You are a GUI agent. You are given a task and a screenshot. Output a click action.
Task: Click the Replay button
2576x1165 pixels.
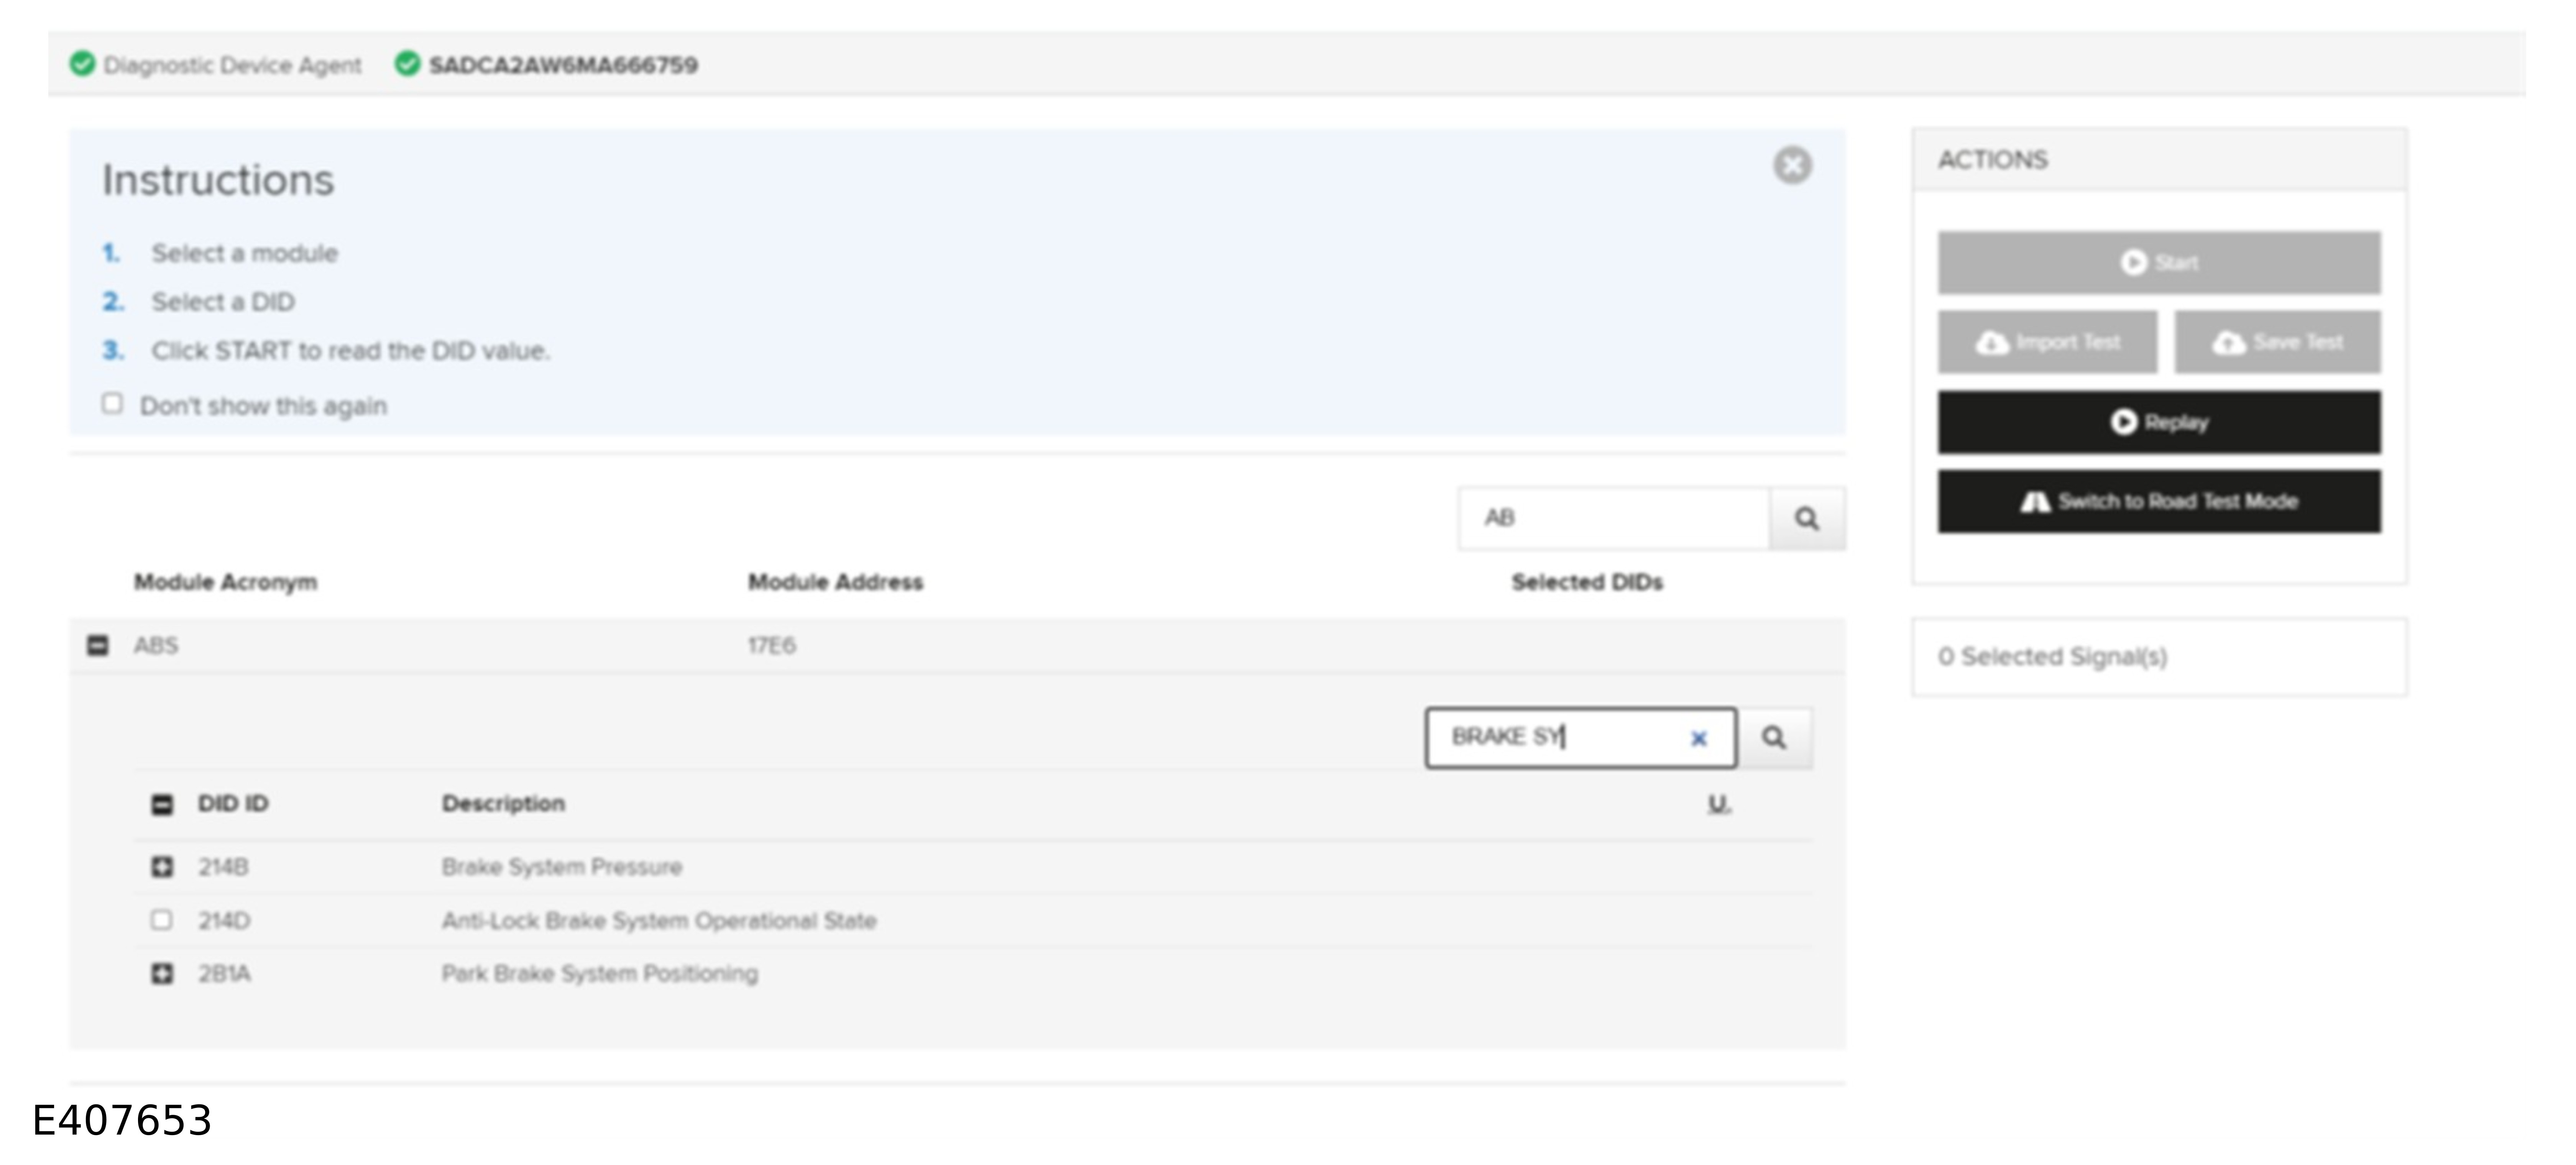coord(2159,422)
